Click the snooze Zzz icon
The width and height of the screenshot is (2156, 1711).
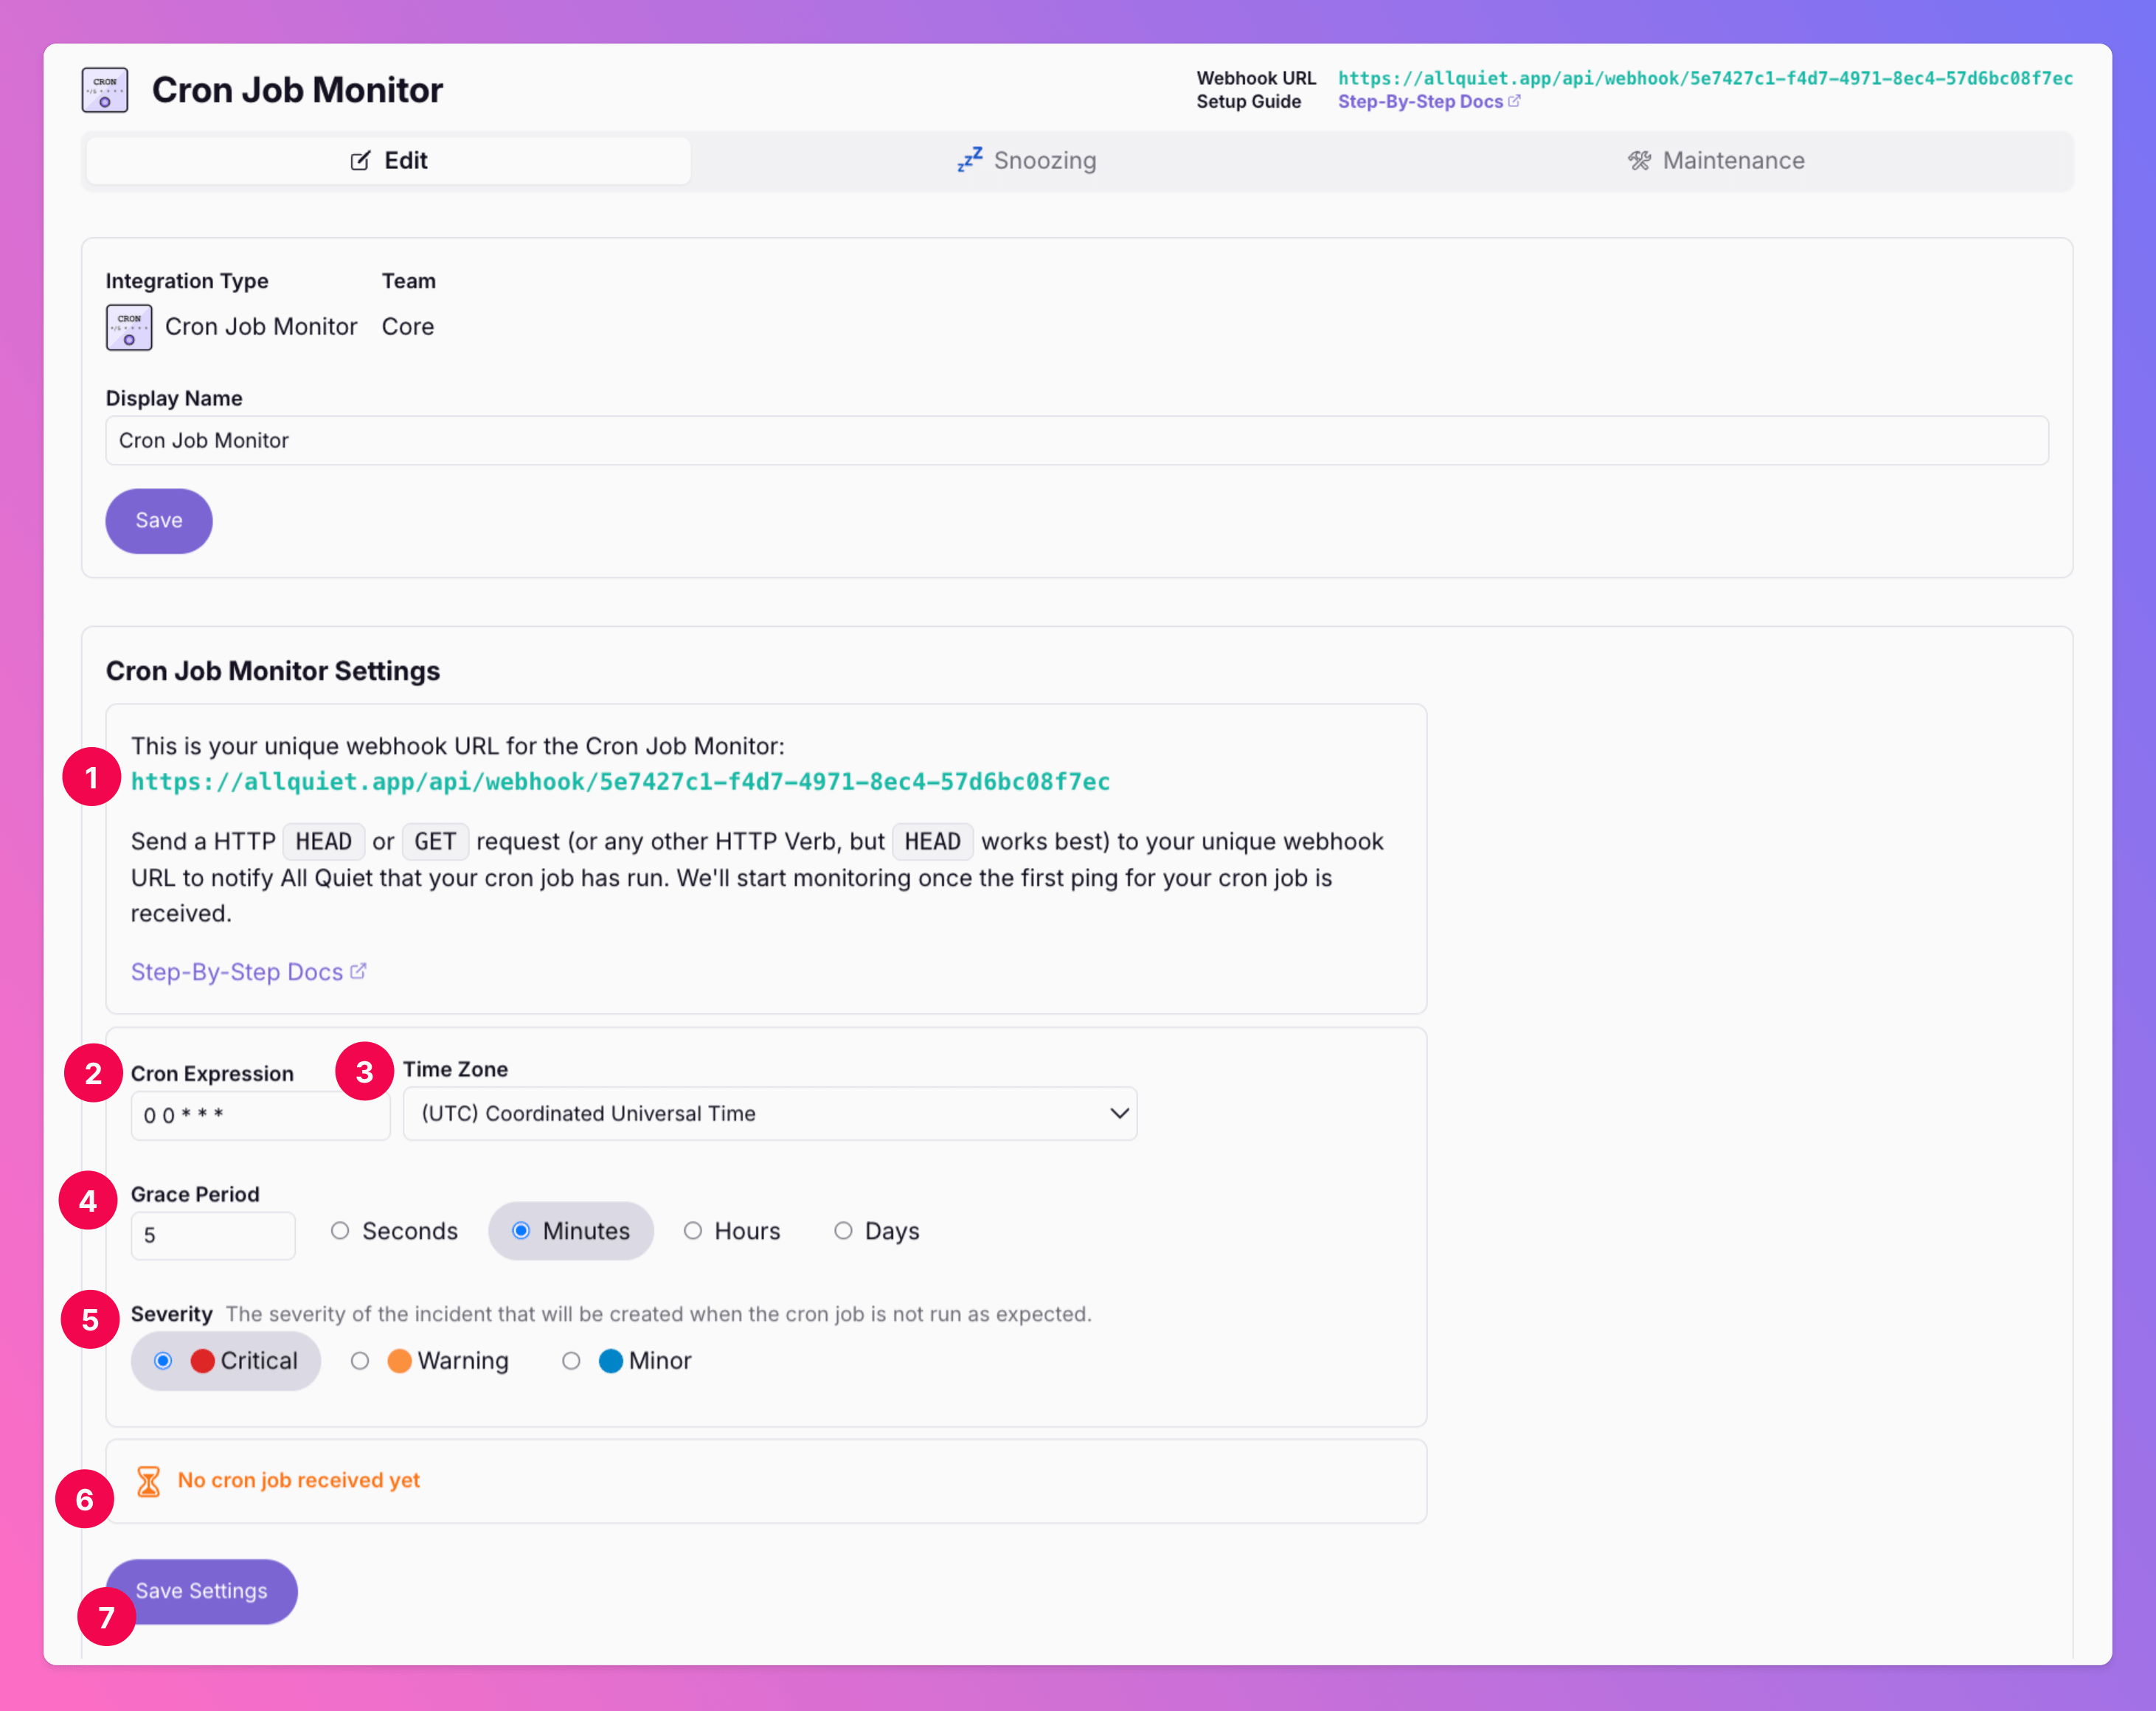(969, 160)
